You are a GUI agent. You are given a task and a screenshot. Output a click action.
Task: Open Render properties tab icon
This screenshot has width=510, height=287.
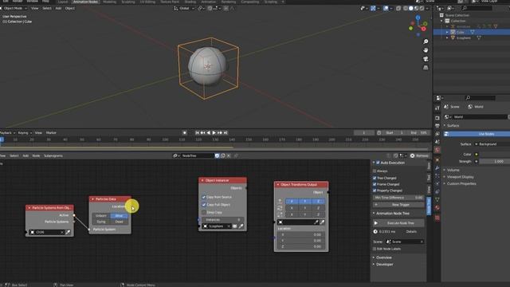(437, 118)
